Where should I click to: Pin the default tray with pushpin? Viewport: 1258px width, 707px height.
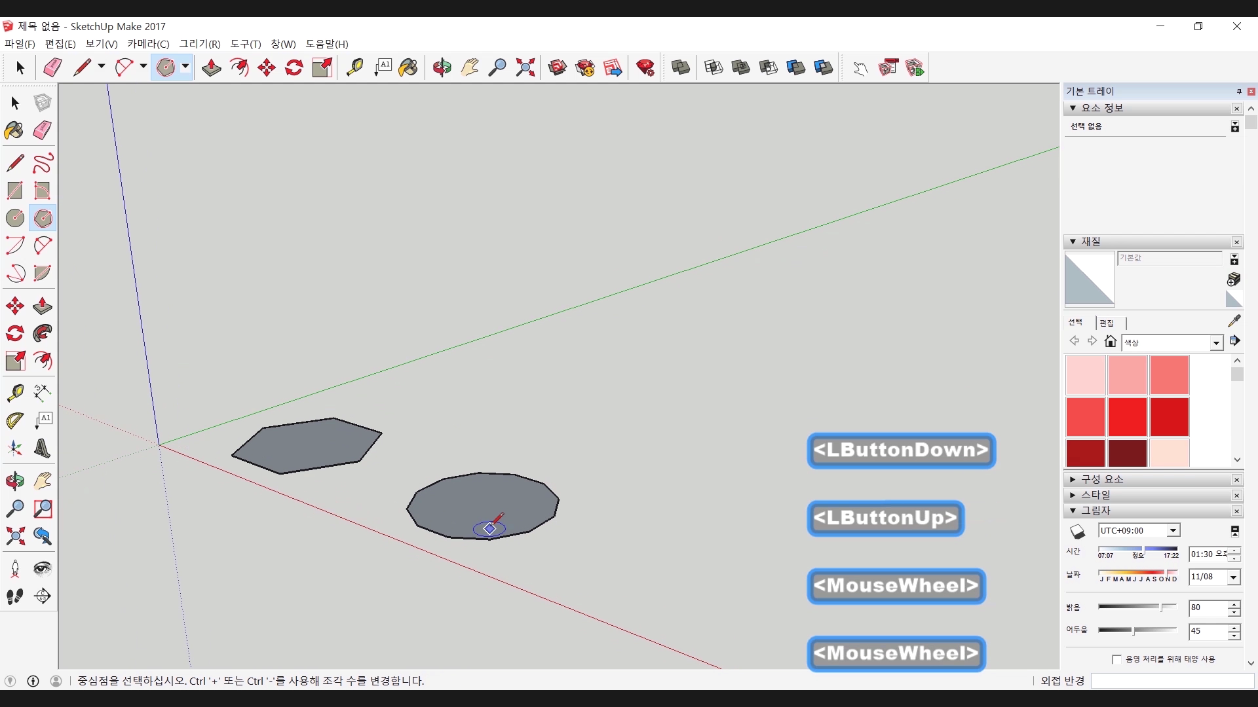pyautogui.click(x=1238, y=91)
